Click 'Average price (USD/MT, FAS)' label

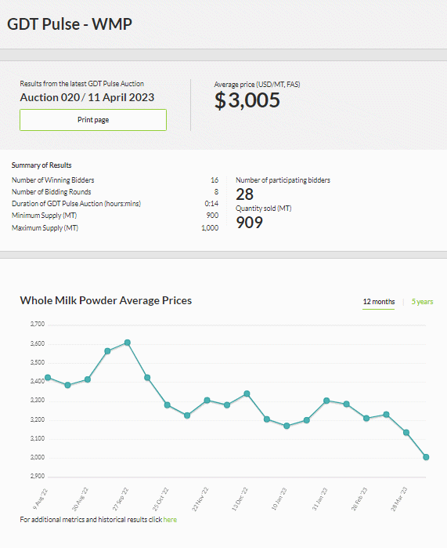[258, 85]
